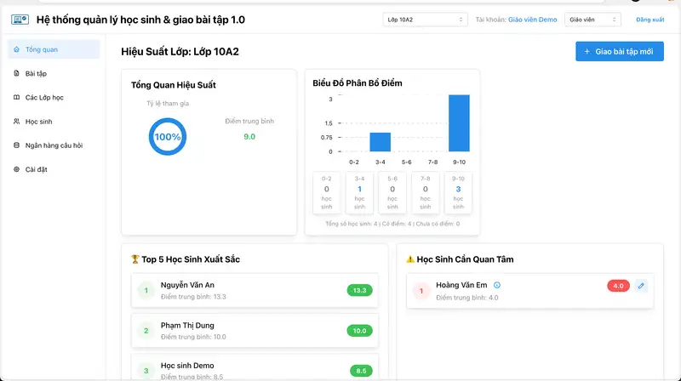The image size is (681, 381).
Task: Click the database icon beside Ngân hàng câu hỏi
Action: [x=16, y=145]
